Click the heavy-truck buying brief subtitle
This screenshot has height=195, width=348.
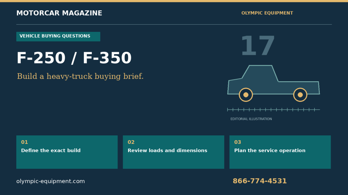tap(80, 76)
